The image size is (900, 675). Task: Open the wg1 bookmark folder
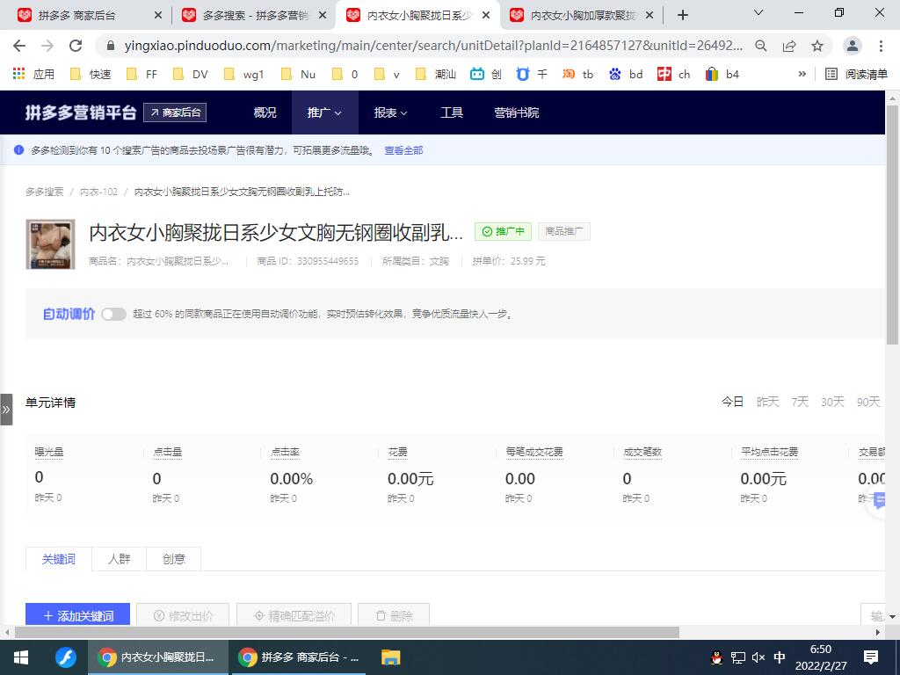[x=244, y=74]
